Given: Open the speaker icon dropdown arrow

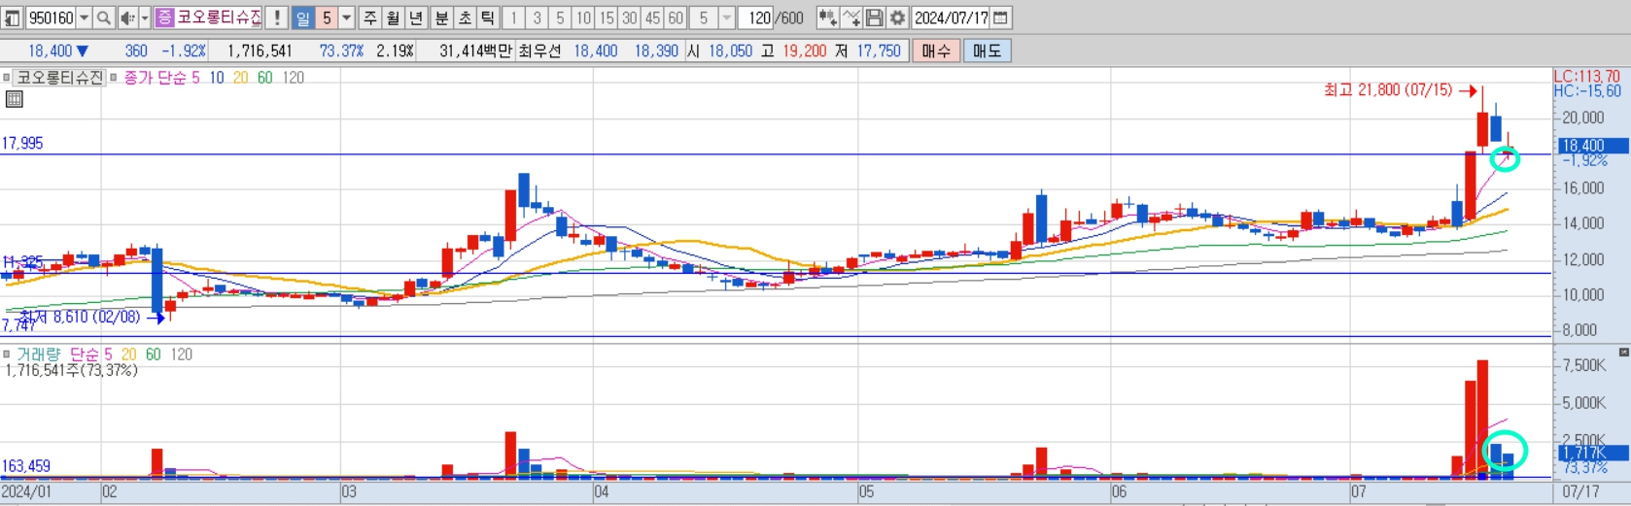Looking at the screenshot, I should (145, 17).
